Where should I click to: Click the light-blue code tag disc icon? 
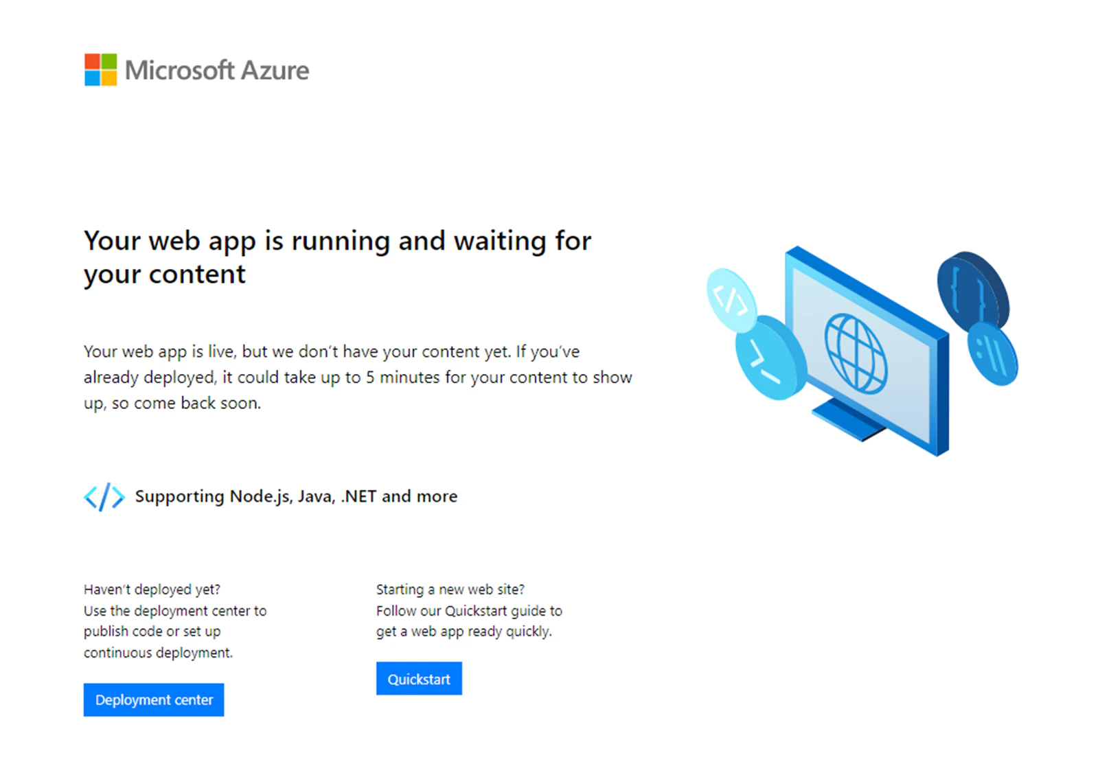coord(731,300)
